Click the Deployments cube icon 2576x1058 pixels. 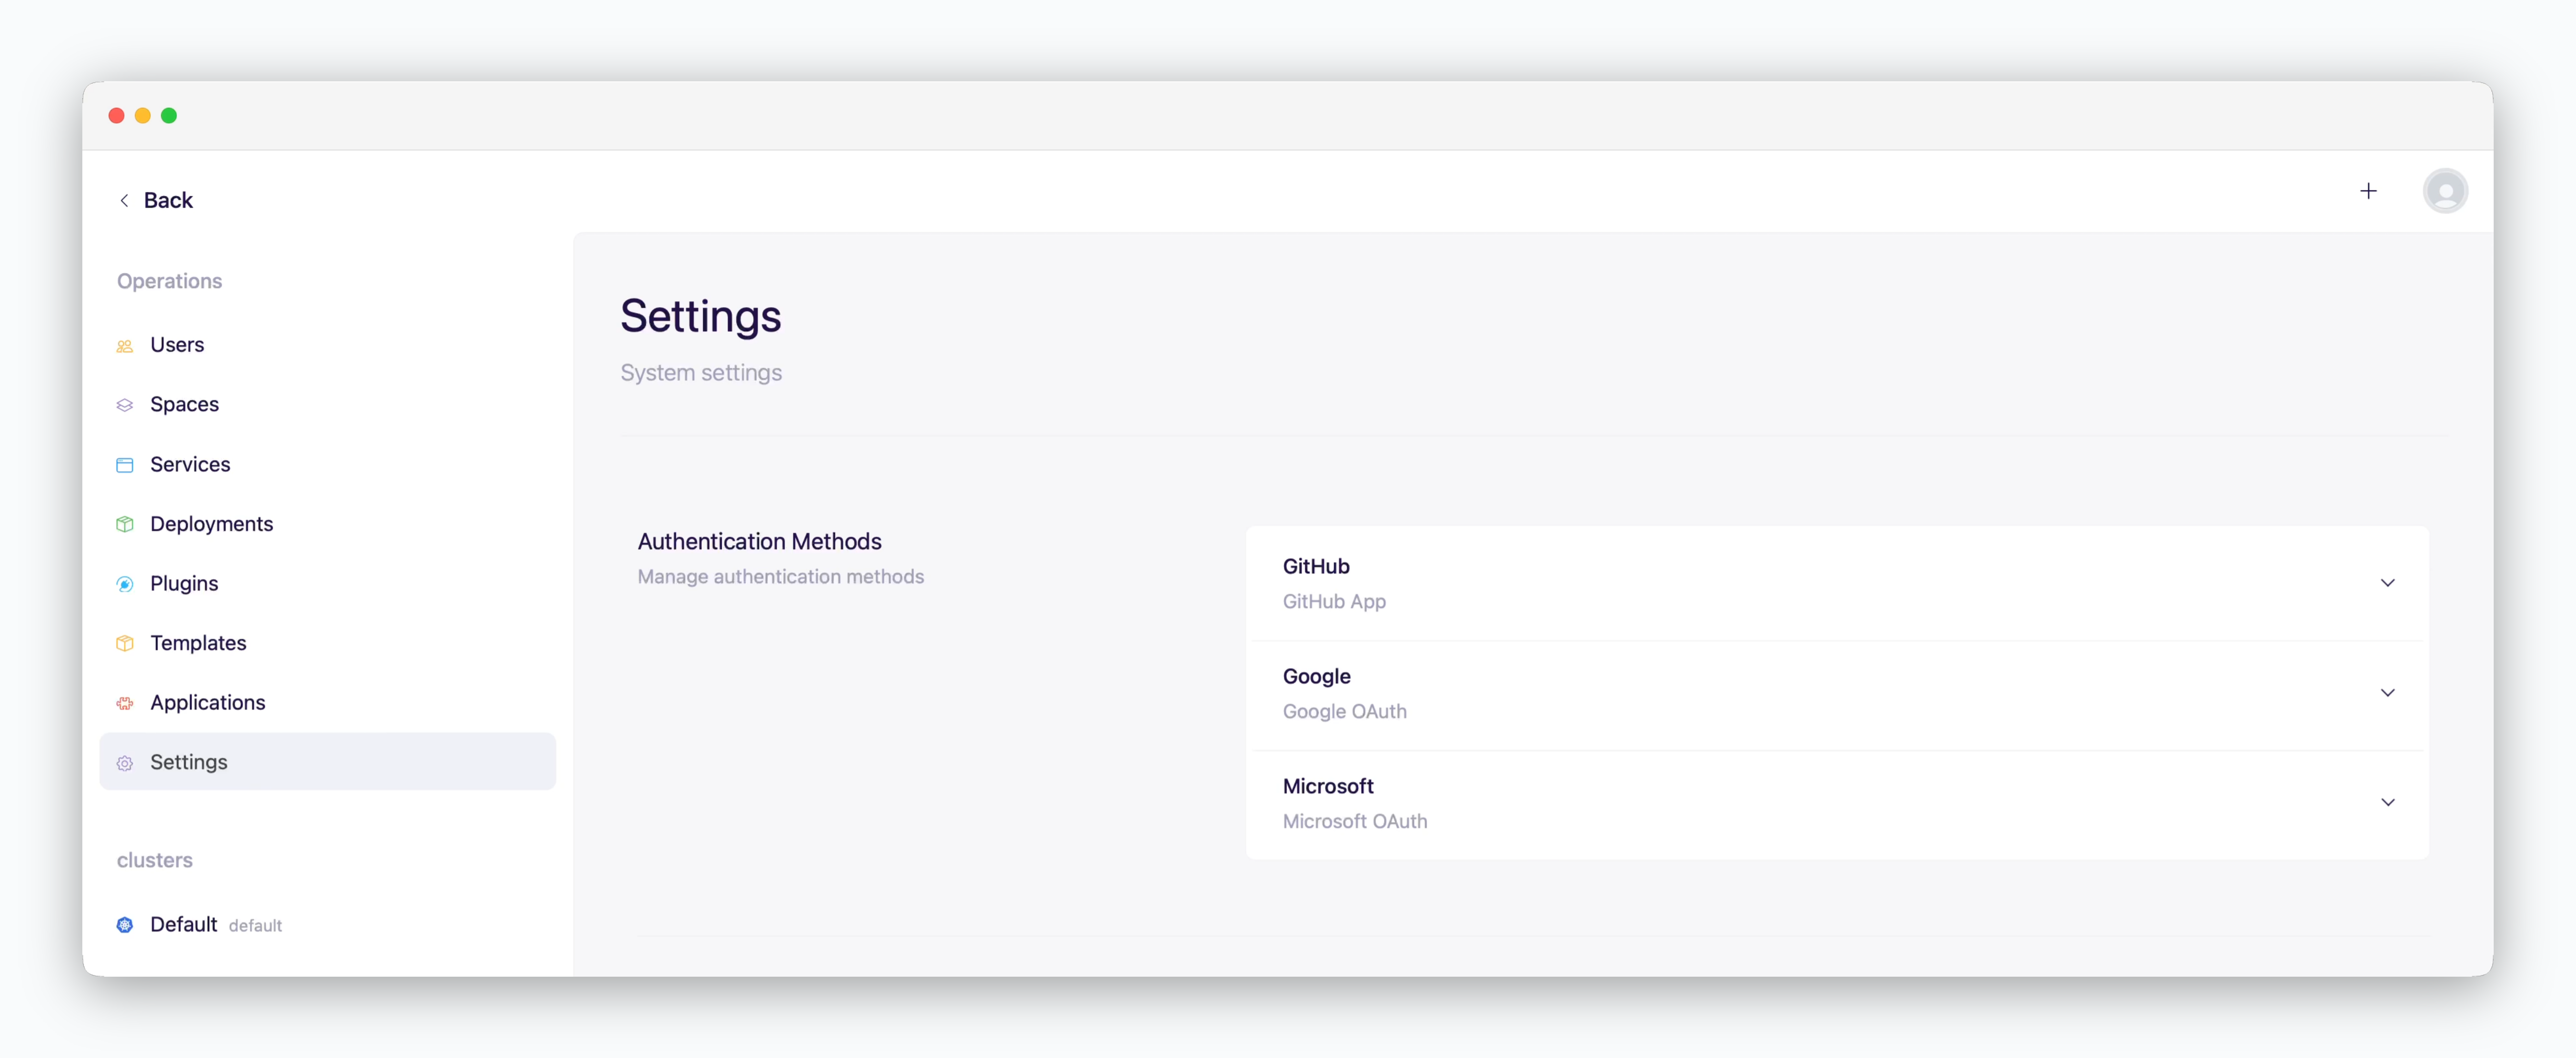[125, 524]
